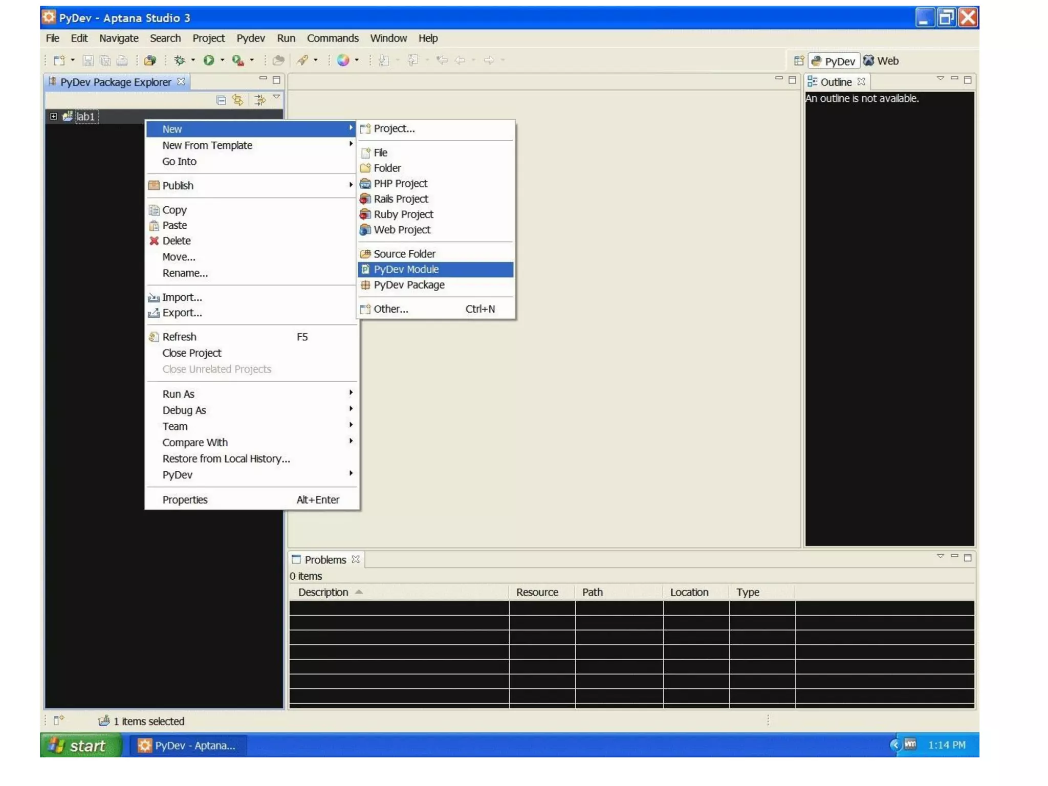The height and width of the screenshot is (786, 1048).
Task: Click the taskbar clock showing 1:14 PM
Action: pyautogui.click(x=947, y=746)
